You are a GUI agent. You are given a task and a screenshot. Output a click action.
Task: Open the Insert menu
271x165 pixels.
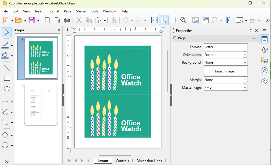(x=39, y=11)
